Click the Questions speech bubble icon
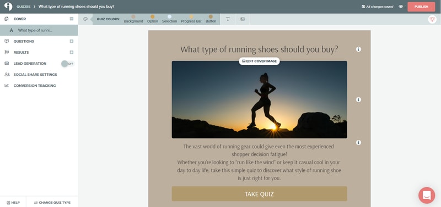Image resolution: width=441 pixels, height=207 pixels. pos(7,41)
